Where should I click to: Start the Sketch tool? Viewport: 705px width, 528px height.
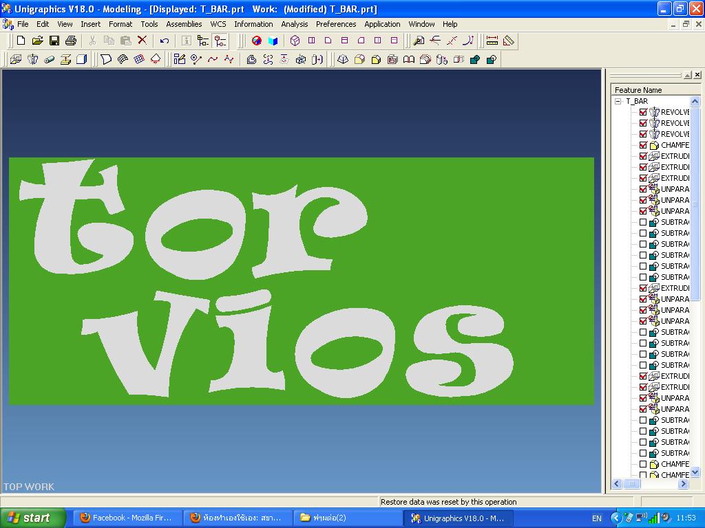click(180, 59)
